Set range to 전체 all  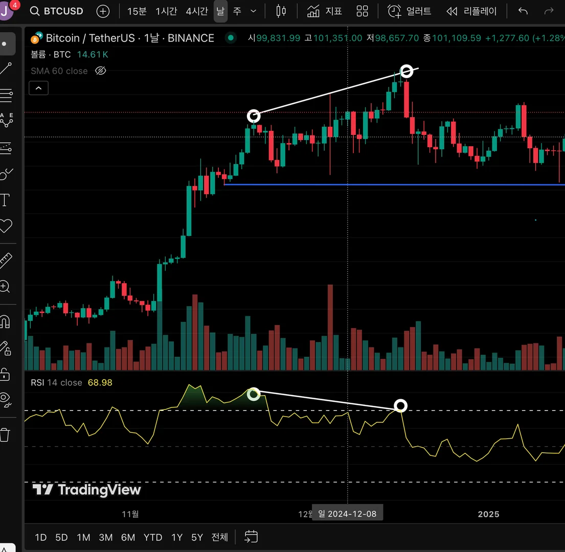[220, 537]
